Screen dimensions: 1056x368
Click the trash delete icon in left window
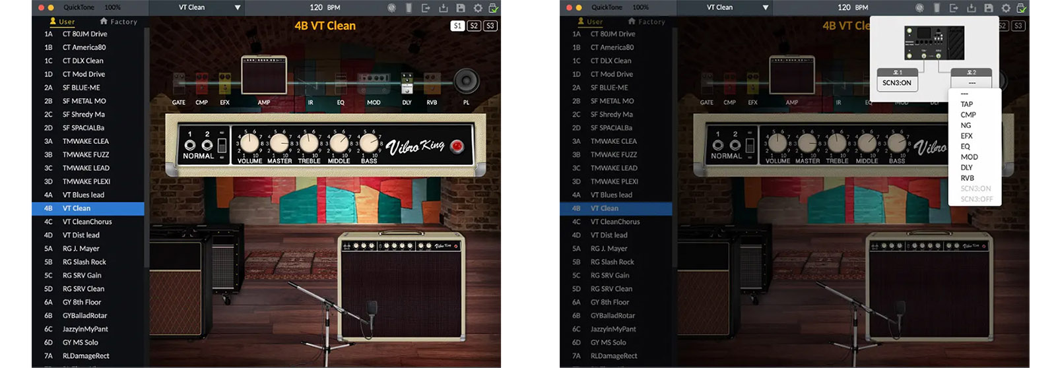pos(409,8)
